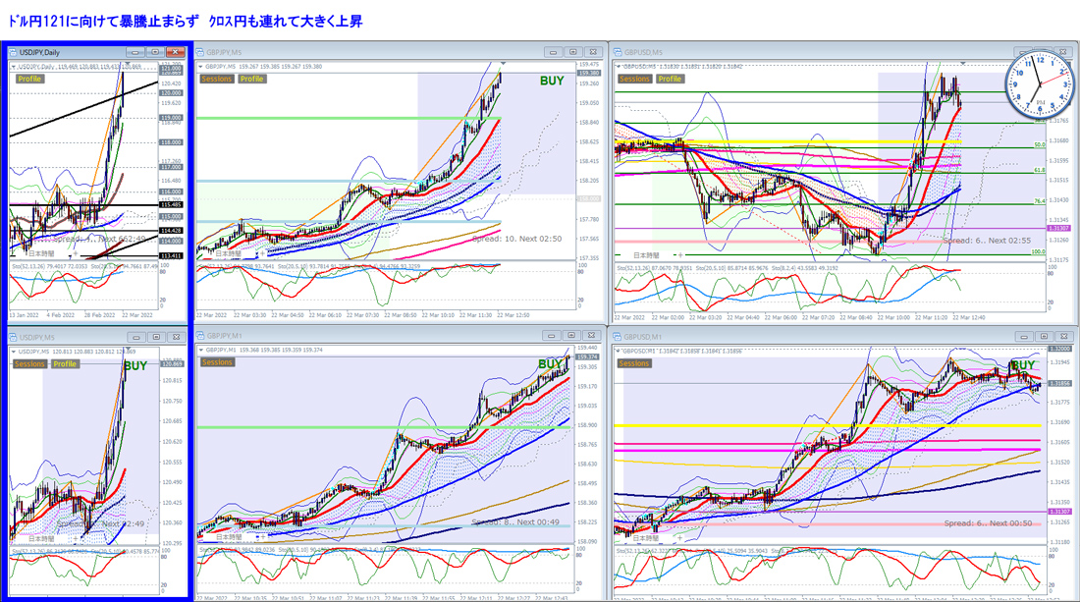This screenshot has height=602, width=1080.
Task: Minimize the GBPJPY,M5 chart window
Action: pos(553,52)
